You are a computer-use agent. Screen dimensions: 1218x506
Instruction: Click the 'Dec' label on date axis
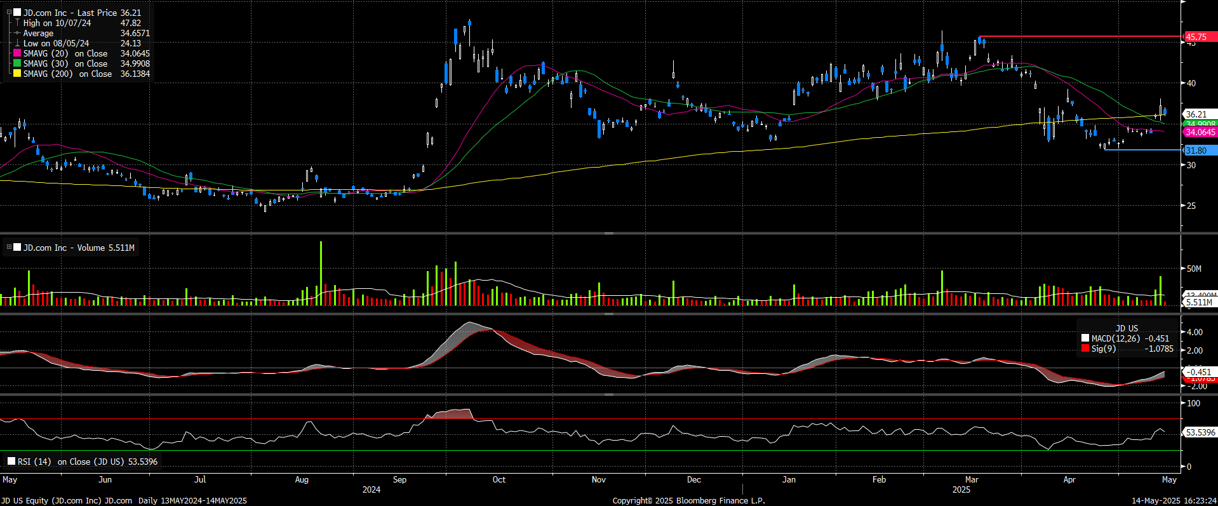694,479
